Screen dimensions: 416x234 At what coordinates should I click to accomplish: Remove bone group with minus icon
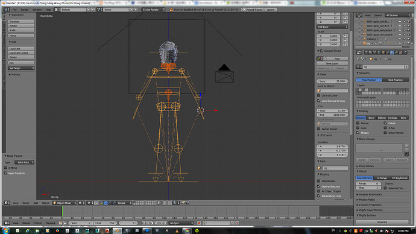(407, 150)
